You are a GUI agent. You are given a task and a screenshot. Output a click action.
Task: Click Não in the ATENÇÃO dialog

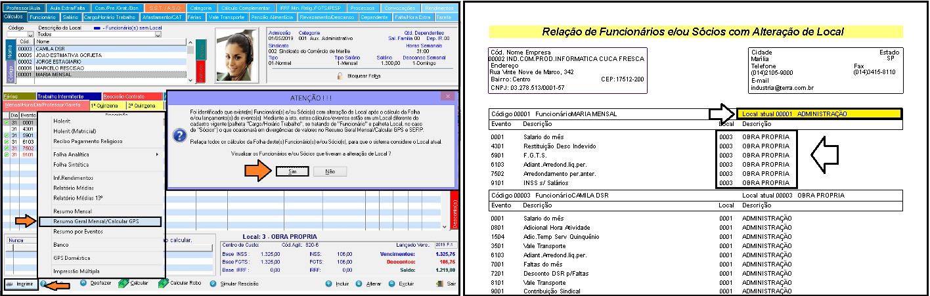(x=330, y=171)
